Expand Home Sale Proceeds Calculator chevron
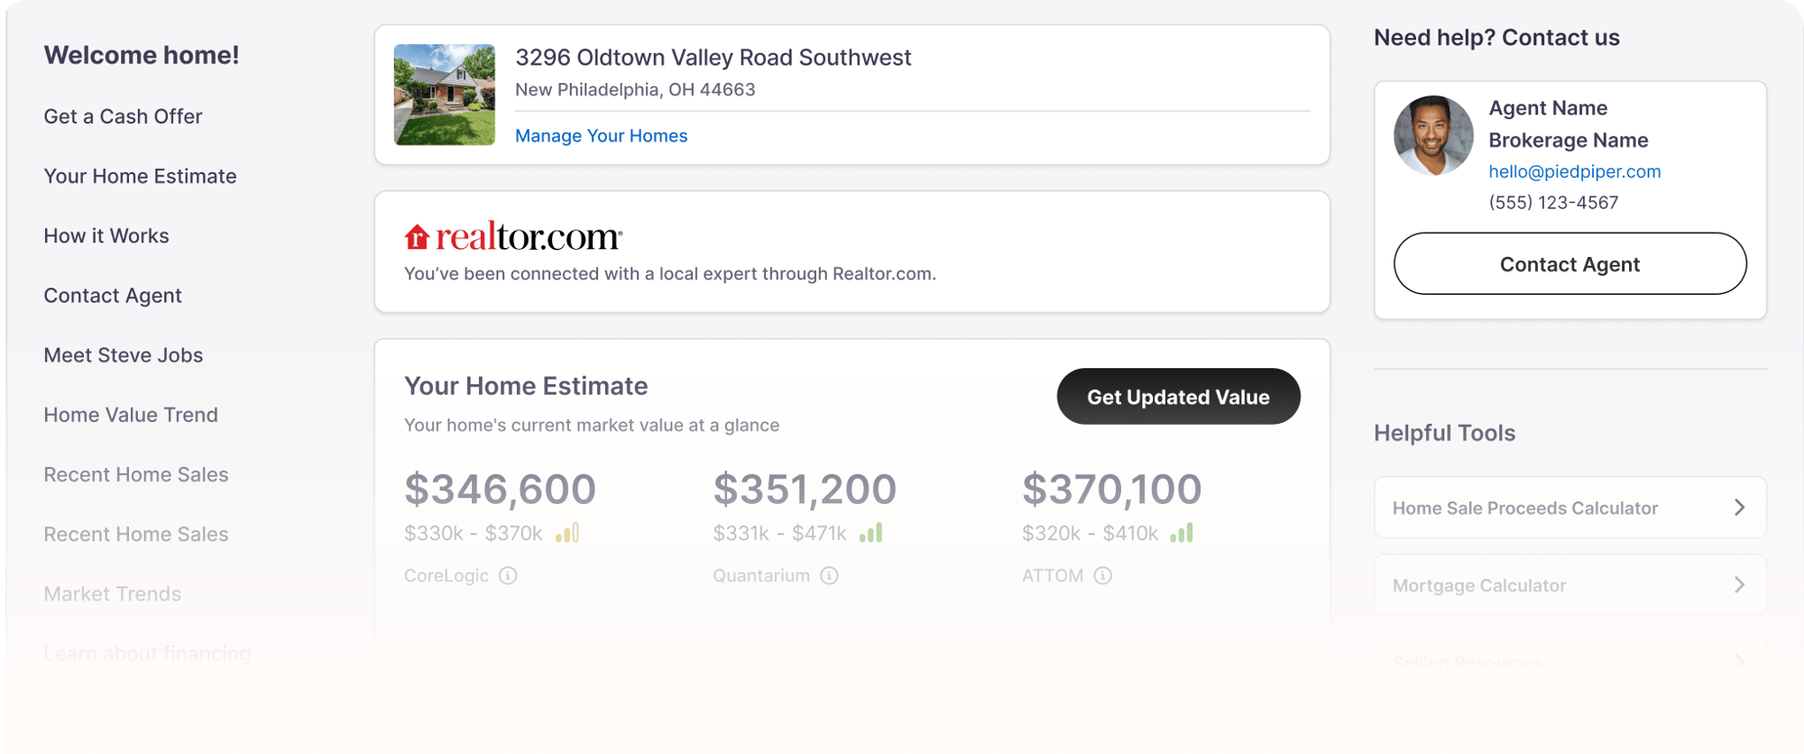The image size is (1804, 754). [1739, 508]
